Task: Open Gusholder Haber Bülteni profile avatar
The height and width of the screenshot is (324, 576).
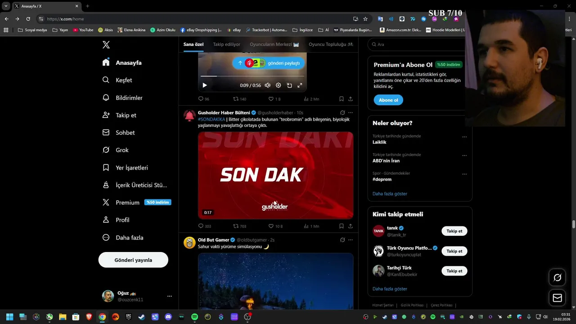Action: 189,116
